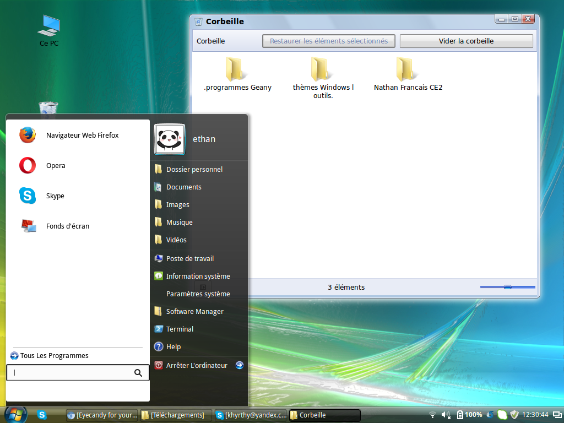Click the Windows start orb button
The image size is (564, 423).
[15, 415]
